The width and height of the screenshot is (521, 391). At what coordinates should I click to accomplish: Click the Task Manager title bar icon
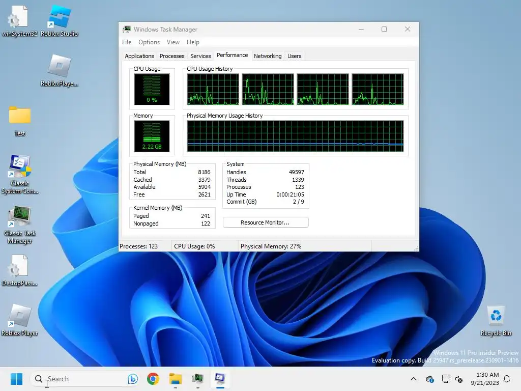[x=127, y=29]
